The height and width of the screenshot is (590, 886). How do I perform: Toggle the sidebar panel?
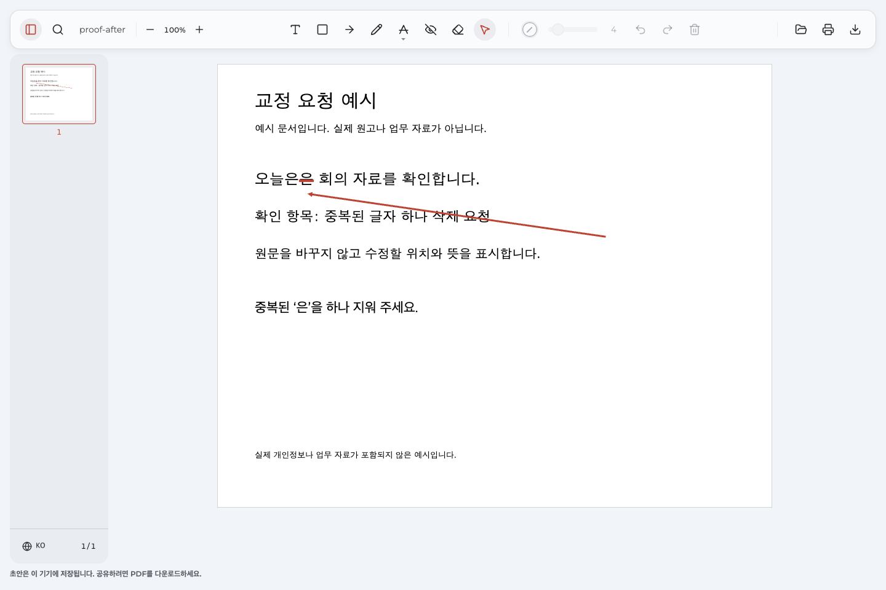tap(31, 29)
